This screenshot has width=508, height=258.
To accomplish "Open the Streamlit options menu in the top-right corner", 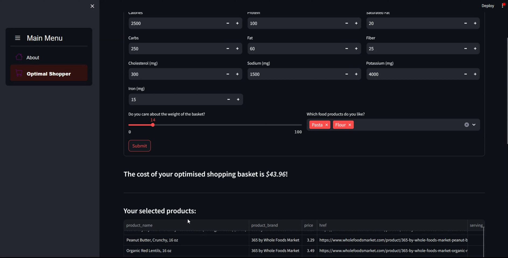I will click(x=503, y=5).
